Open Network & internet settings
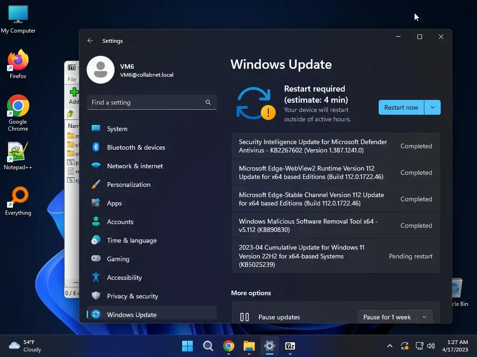The width and height of the screenshot is (477, 357). point(151,166)
